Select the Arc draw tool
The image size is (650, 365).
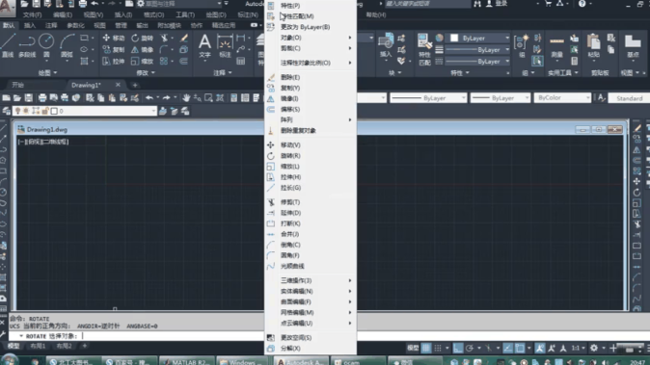coord(67,45)
